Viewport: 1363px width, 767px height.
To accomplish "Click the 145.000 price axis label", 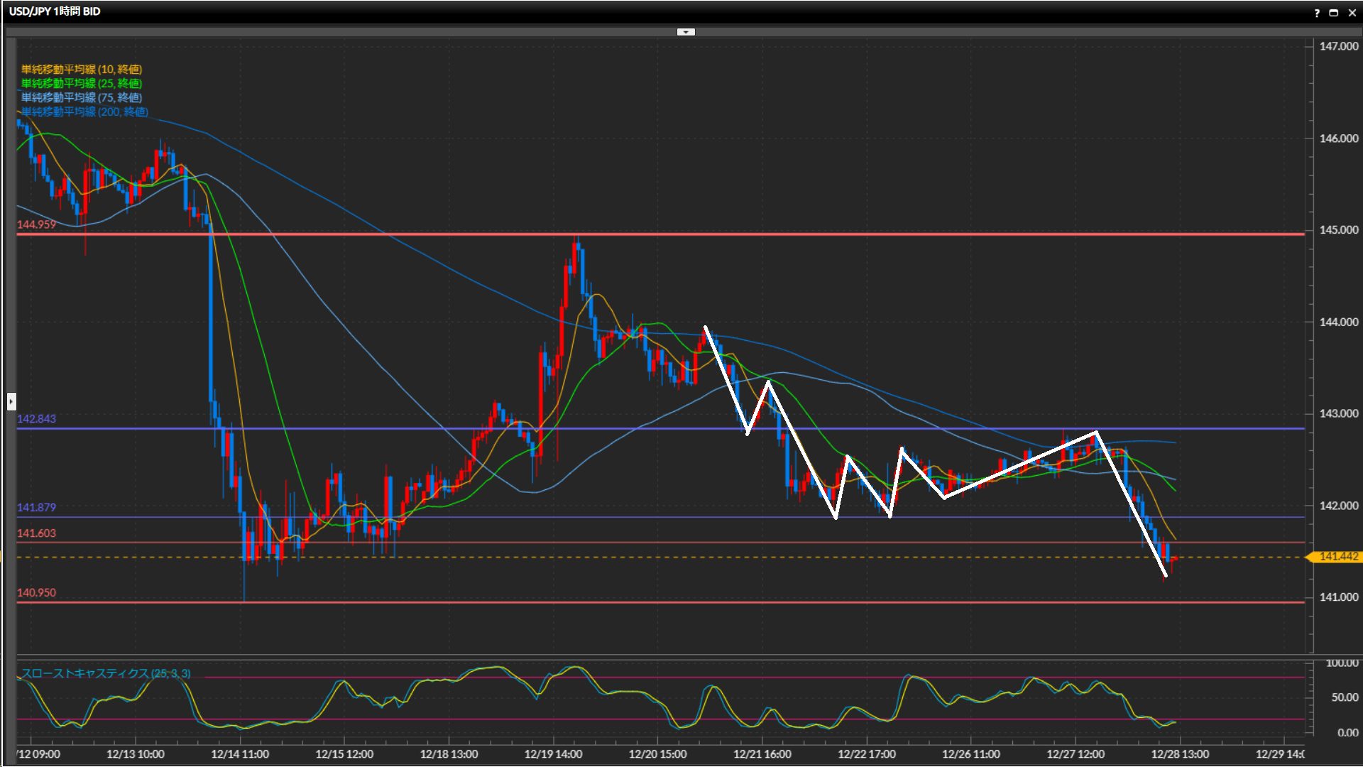I will (x=1338, y=230).
